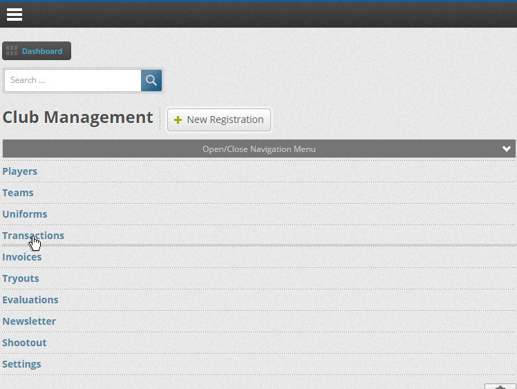Viewport: 517px width, 389px height.
Task: Focus the Search text field
Action: tap(73, 80)
